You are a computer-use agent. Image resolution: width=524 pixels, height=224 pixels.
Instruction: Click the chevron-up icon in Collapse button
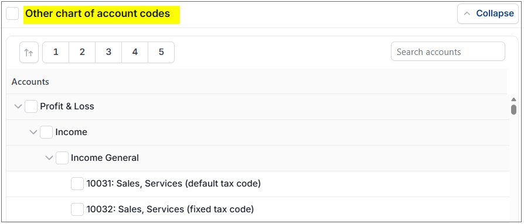467,13
